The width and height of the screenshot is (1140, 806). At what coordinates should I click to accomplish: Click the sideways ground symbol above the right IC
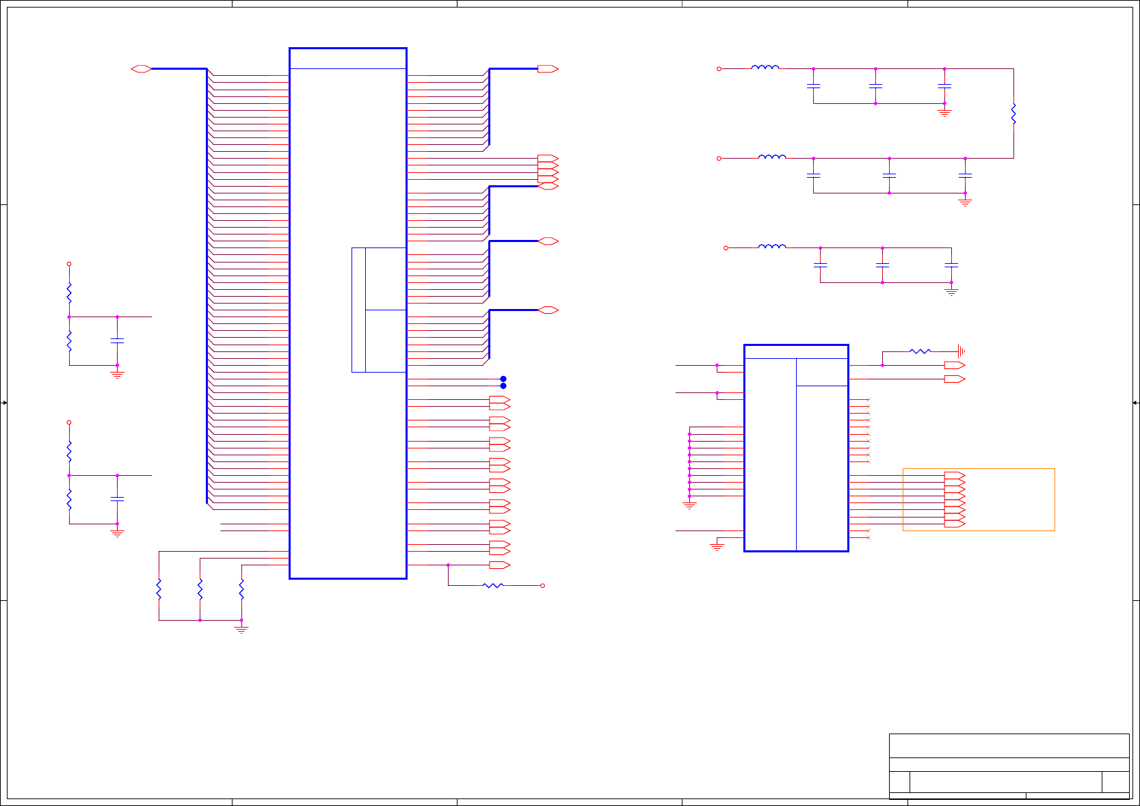point(962,351)
